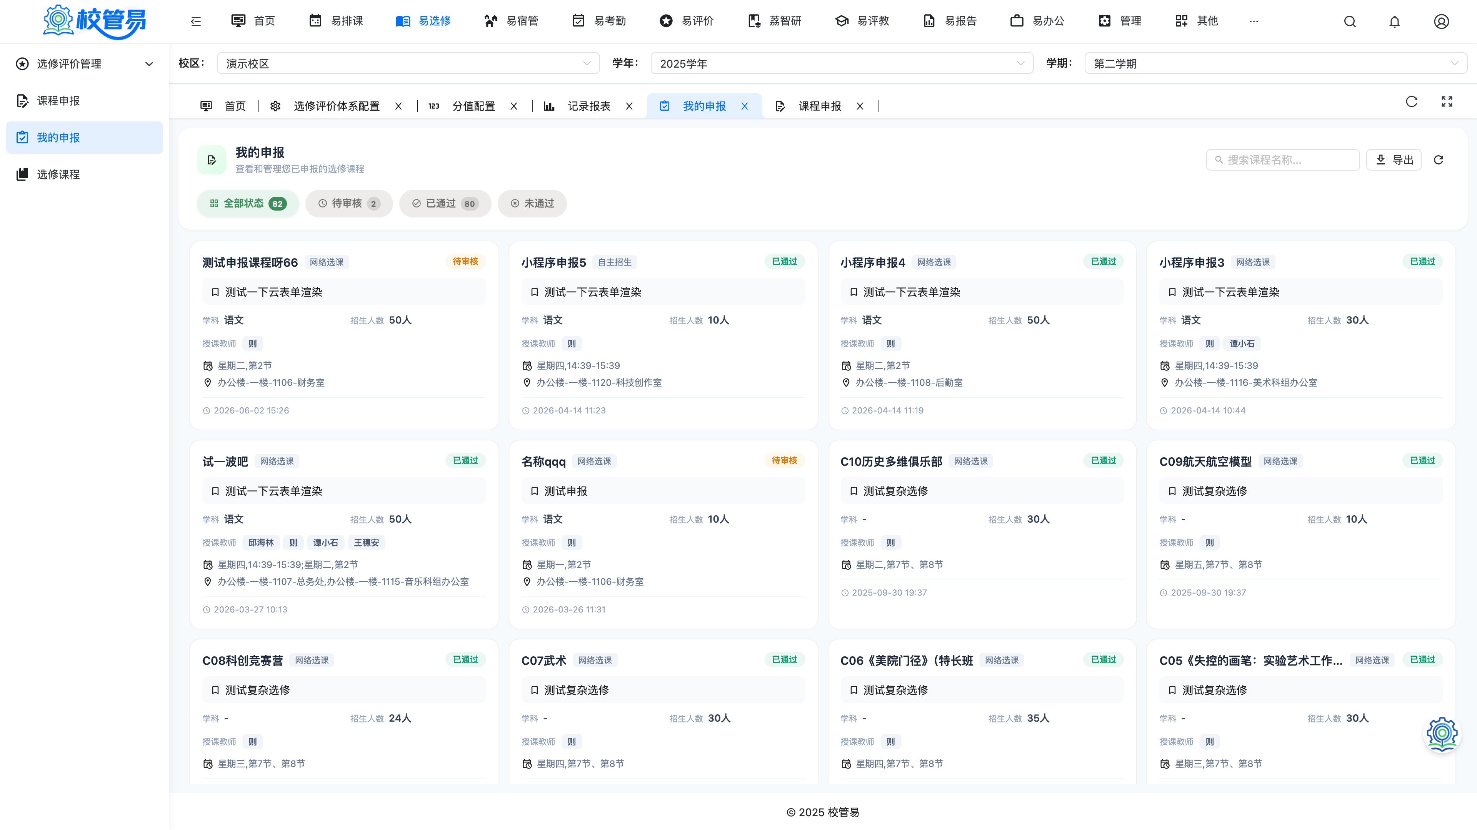Open 易宿管 module
The width and height of the screenshot is (1477, 830).
(x=512, y=21)
